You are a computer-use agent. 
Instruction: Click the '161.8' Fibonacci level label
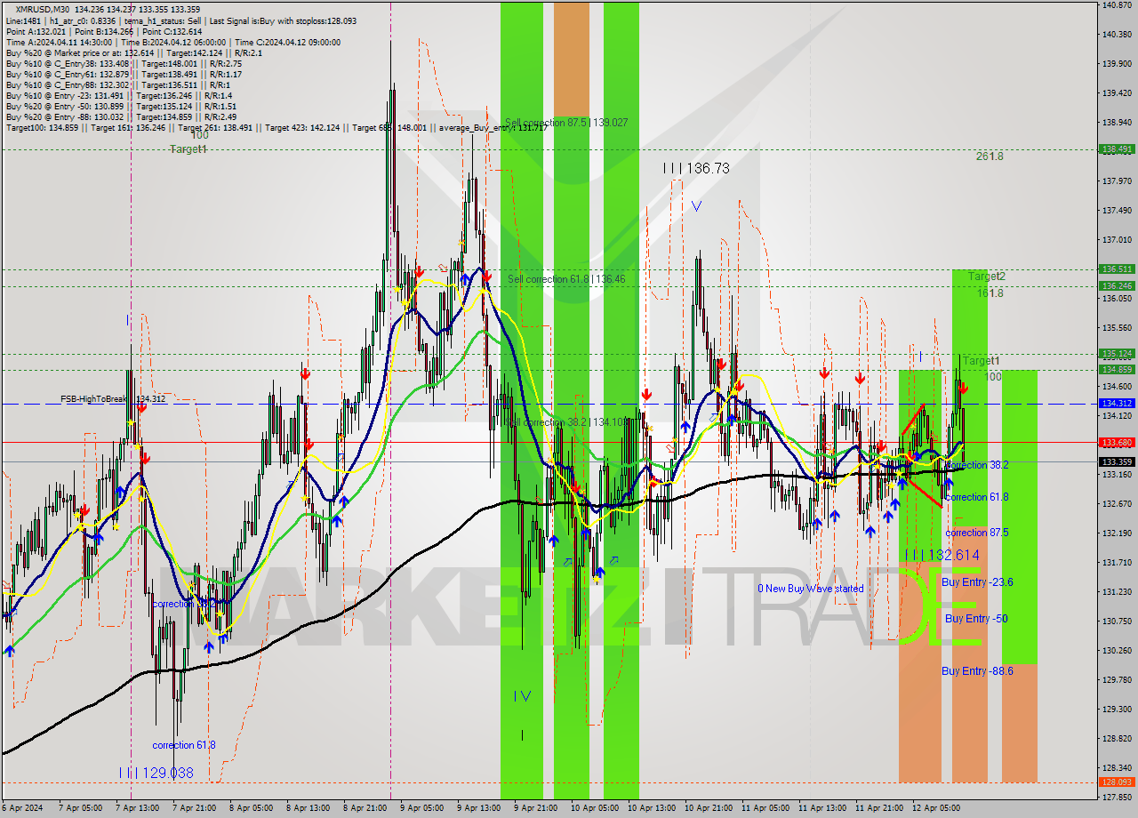point(990,293)
